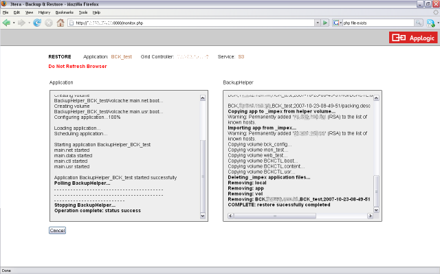Go to the Home page icon
This screenshot has width=440, height=274.
coord(60,23)
